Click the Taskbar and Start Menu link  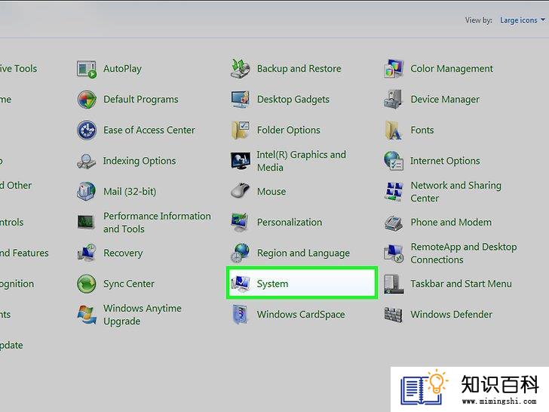(461, 284)
